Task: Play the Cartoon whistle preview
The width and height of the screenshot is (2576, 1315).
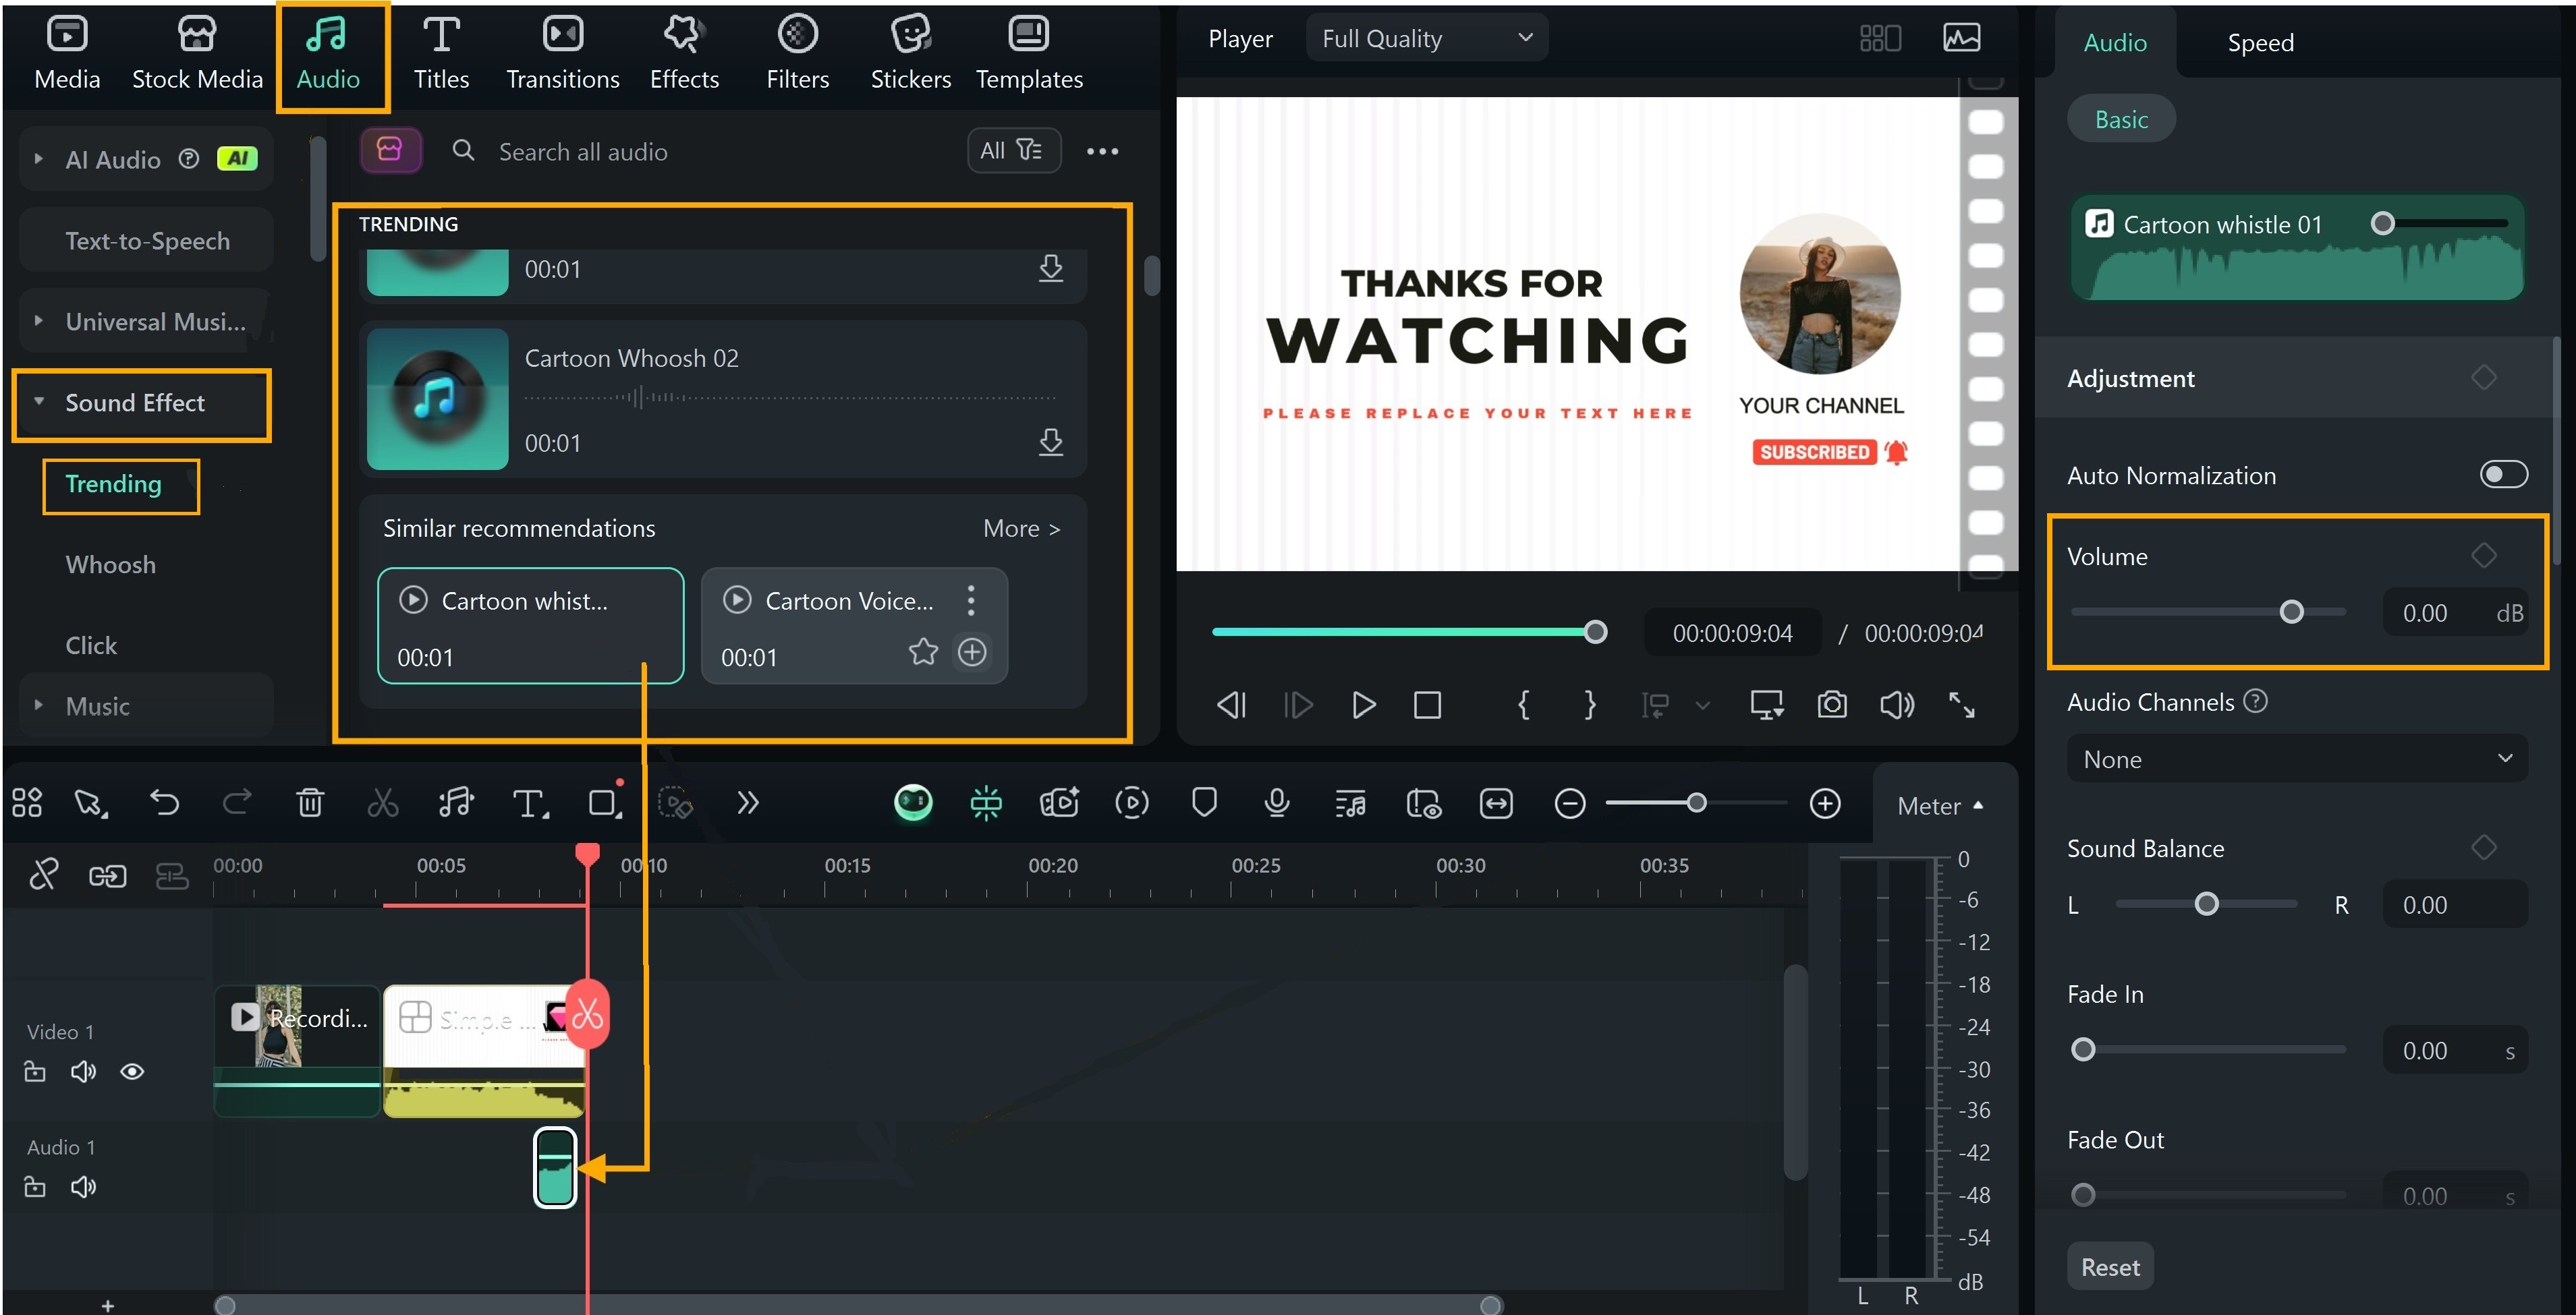Action: coord(413,600)
